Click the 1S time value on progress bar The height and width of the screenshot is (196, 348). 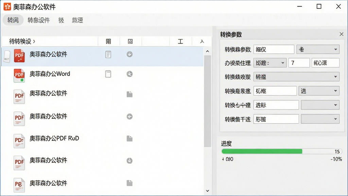(337, 151)
